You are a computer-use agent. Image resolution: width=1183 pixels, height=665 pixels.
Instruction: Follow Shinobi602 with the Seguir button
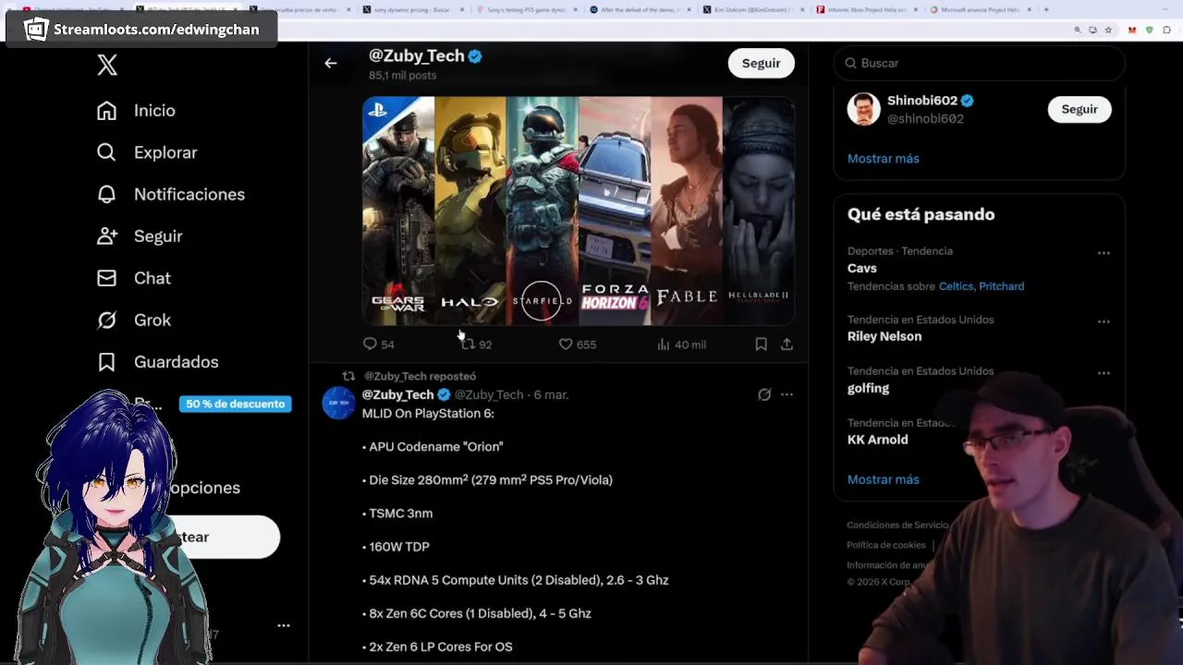[x=1079, y=109]
